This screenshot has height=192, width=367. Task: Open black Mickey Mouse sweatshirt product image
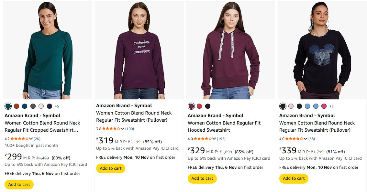click(322, 51)
